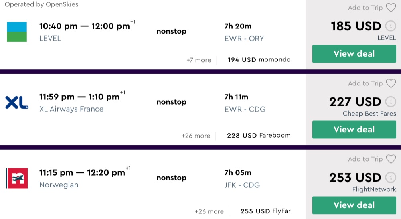The width and height of the screenshot is (401, 219).
Task: Open the 194 USD momondo offer
Action: click(259, 60)
